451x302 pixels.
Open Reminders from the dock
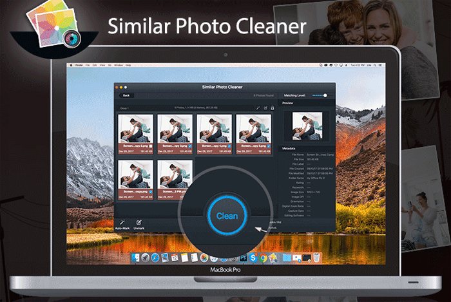tap(194, 258)
